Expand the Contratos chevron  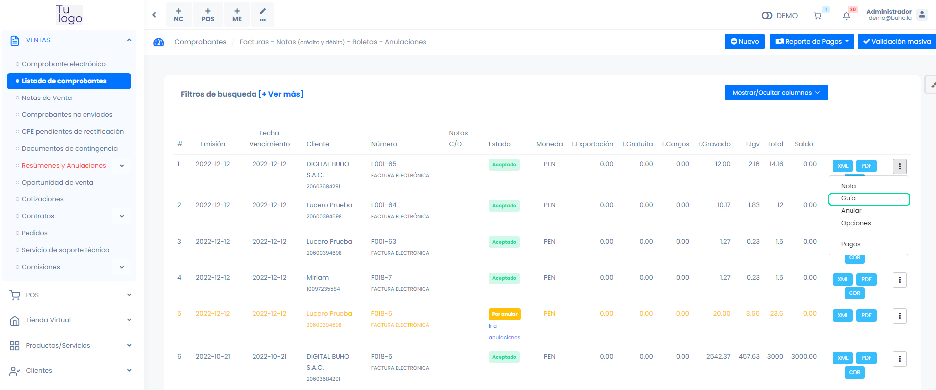tap(122, 216)
